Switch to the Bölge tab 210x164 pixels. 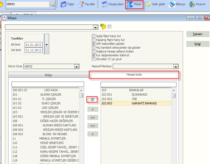[x=48, y=75]
